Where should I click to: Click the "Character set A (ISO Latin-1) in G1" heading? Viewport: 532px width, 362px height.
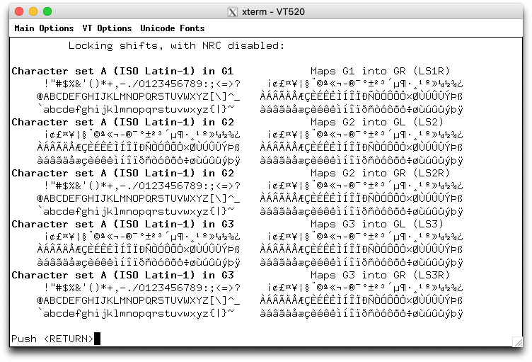122,72
